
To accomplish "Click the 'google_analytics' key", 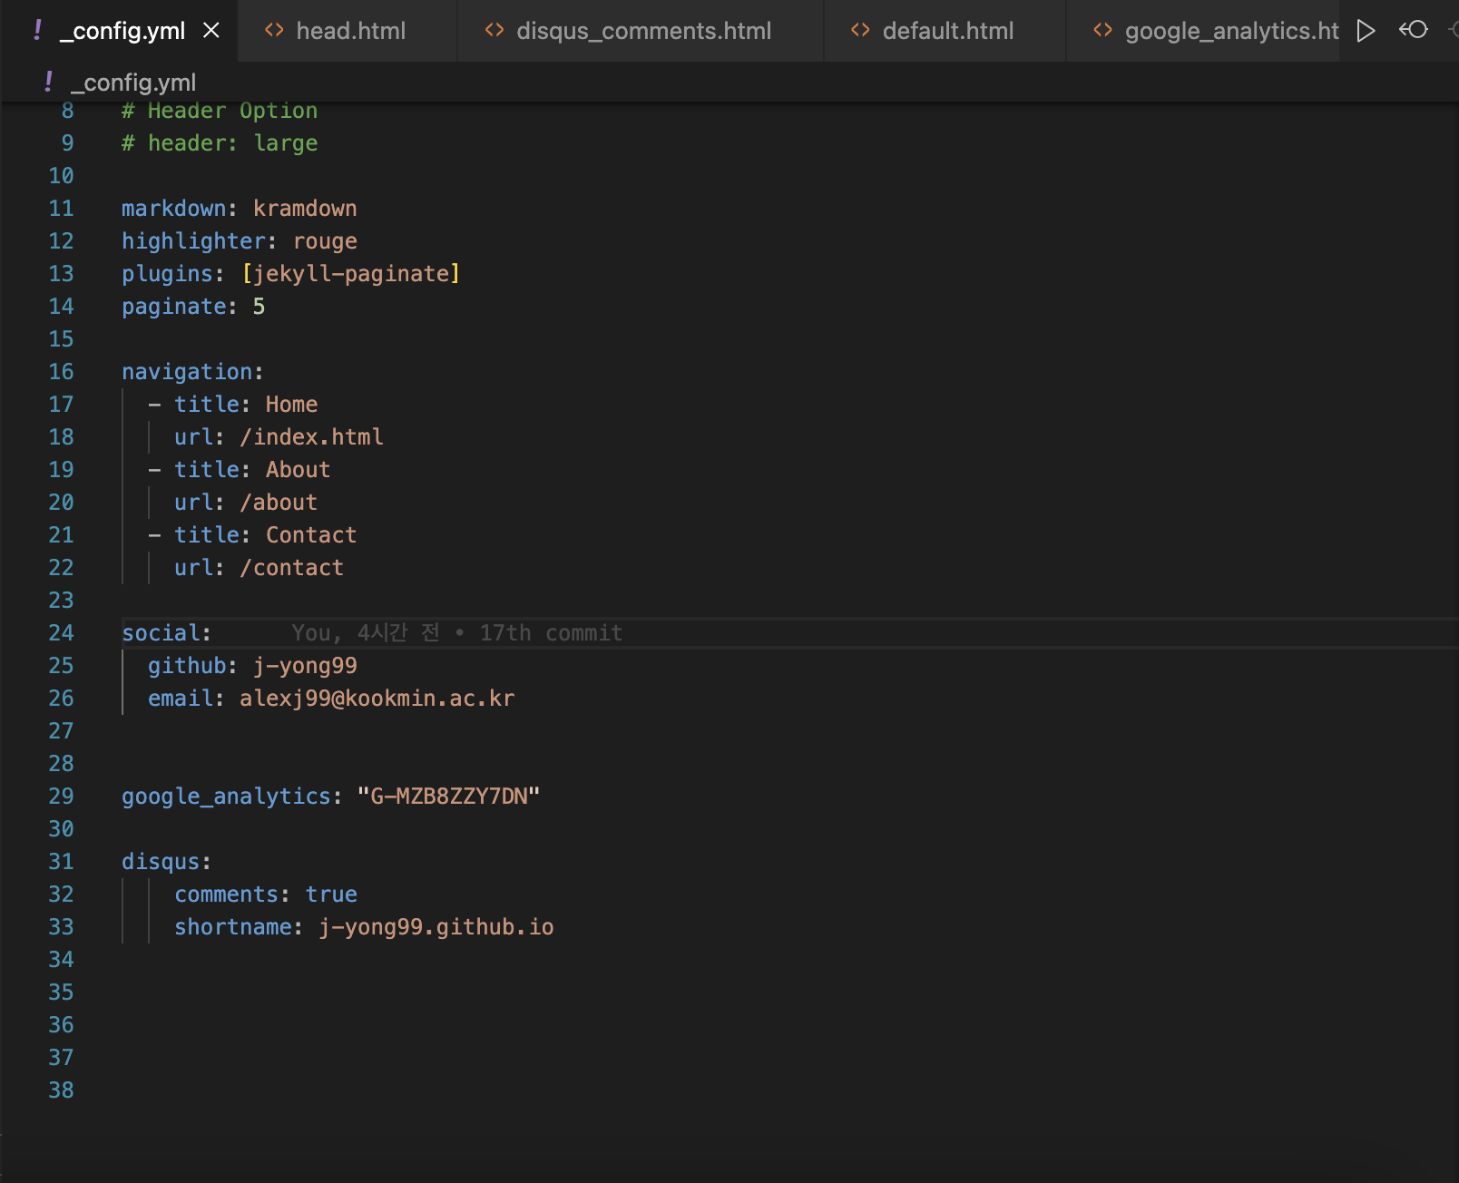I will pyautogui.click(x=226, y=797).
